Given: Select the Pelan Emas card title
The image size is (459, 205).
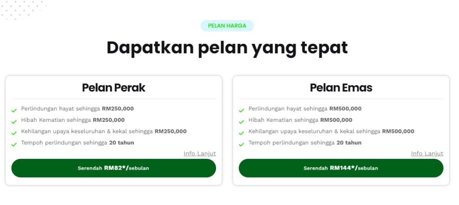Looking at the screenshot, I should click(x=341, y=88).
